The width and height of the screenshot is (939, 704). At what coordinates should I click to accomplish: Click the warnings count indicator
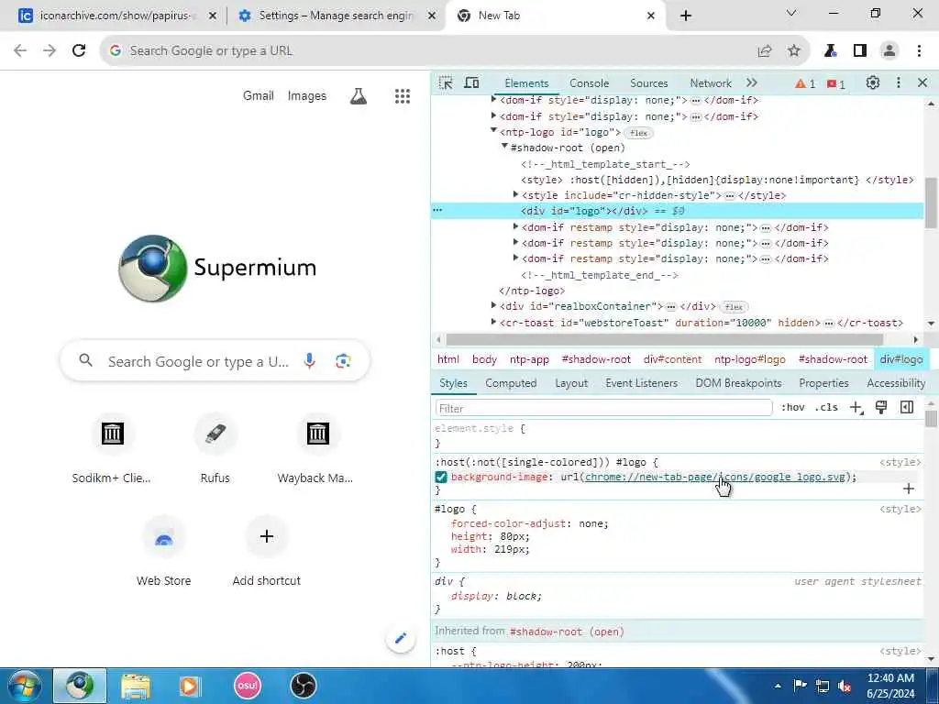click(805, 83)
